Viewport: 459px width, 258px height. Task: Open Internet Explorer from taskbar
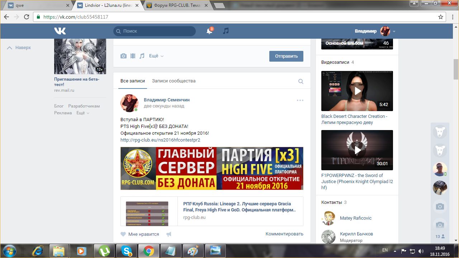pos(38,251)
